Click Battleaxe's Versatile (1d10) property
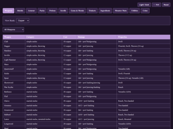 124,92
